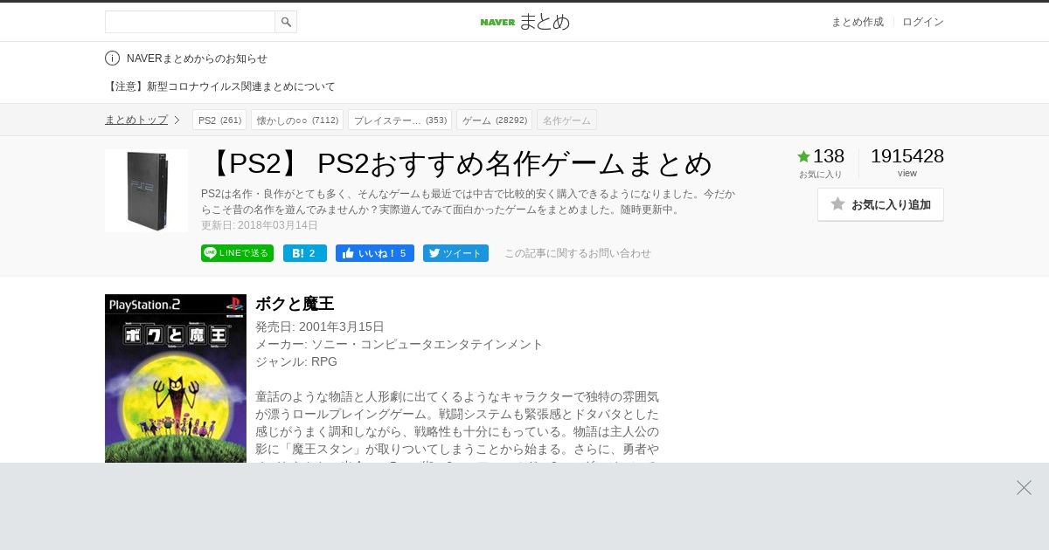The height and width of the screenshot is (550, 1049).
Task: Open この記事に関するお問い合わせ link
Action: coord(577,253)
